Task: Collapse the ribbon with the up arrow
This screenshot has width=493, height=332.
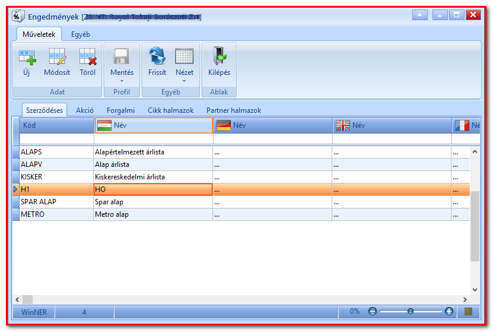Action: (420, 15)
